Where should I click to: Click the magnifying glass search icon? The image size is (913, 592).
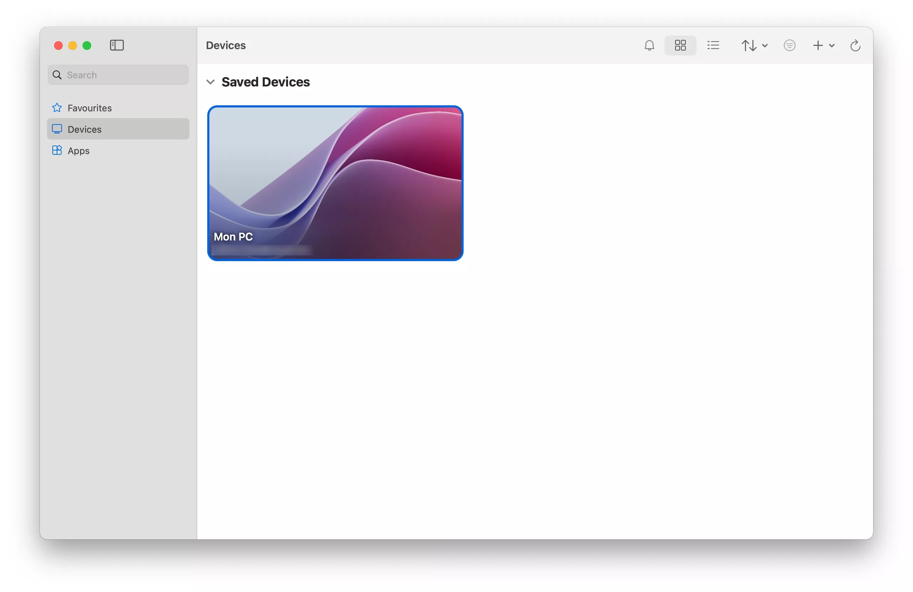pos(57,75)
